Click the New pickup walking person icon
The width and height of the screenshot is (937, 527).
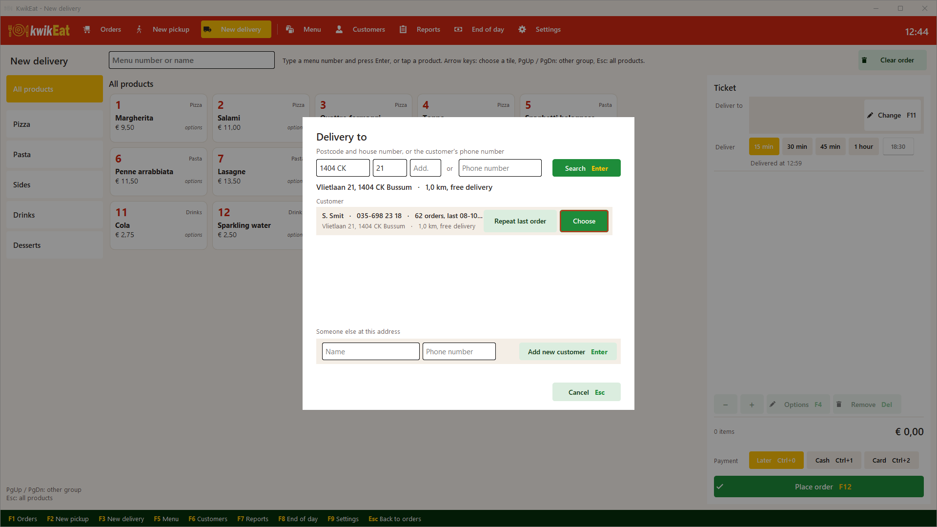coord(139,29)
